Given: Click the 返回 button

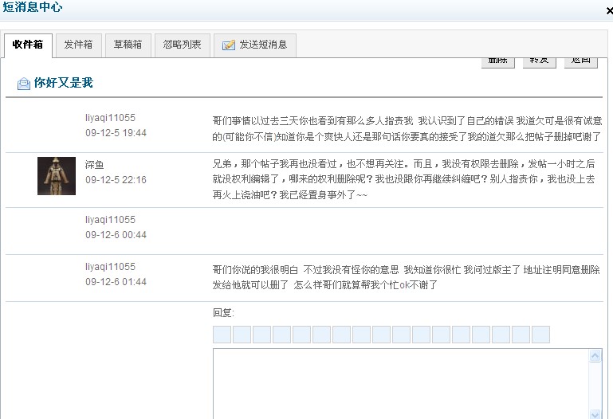Looking at the screenshot, I should pos(580,61).
